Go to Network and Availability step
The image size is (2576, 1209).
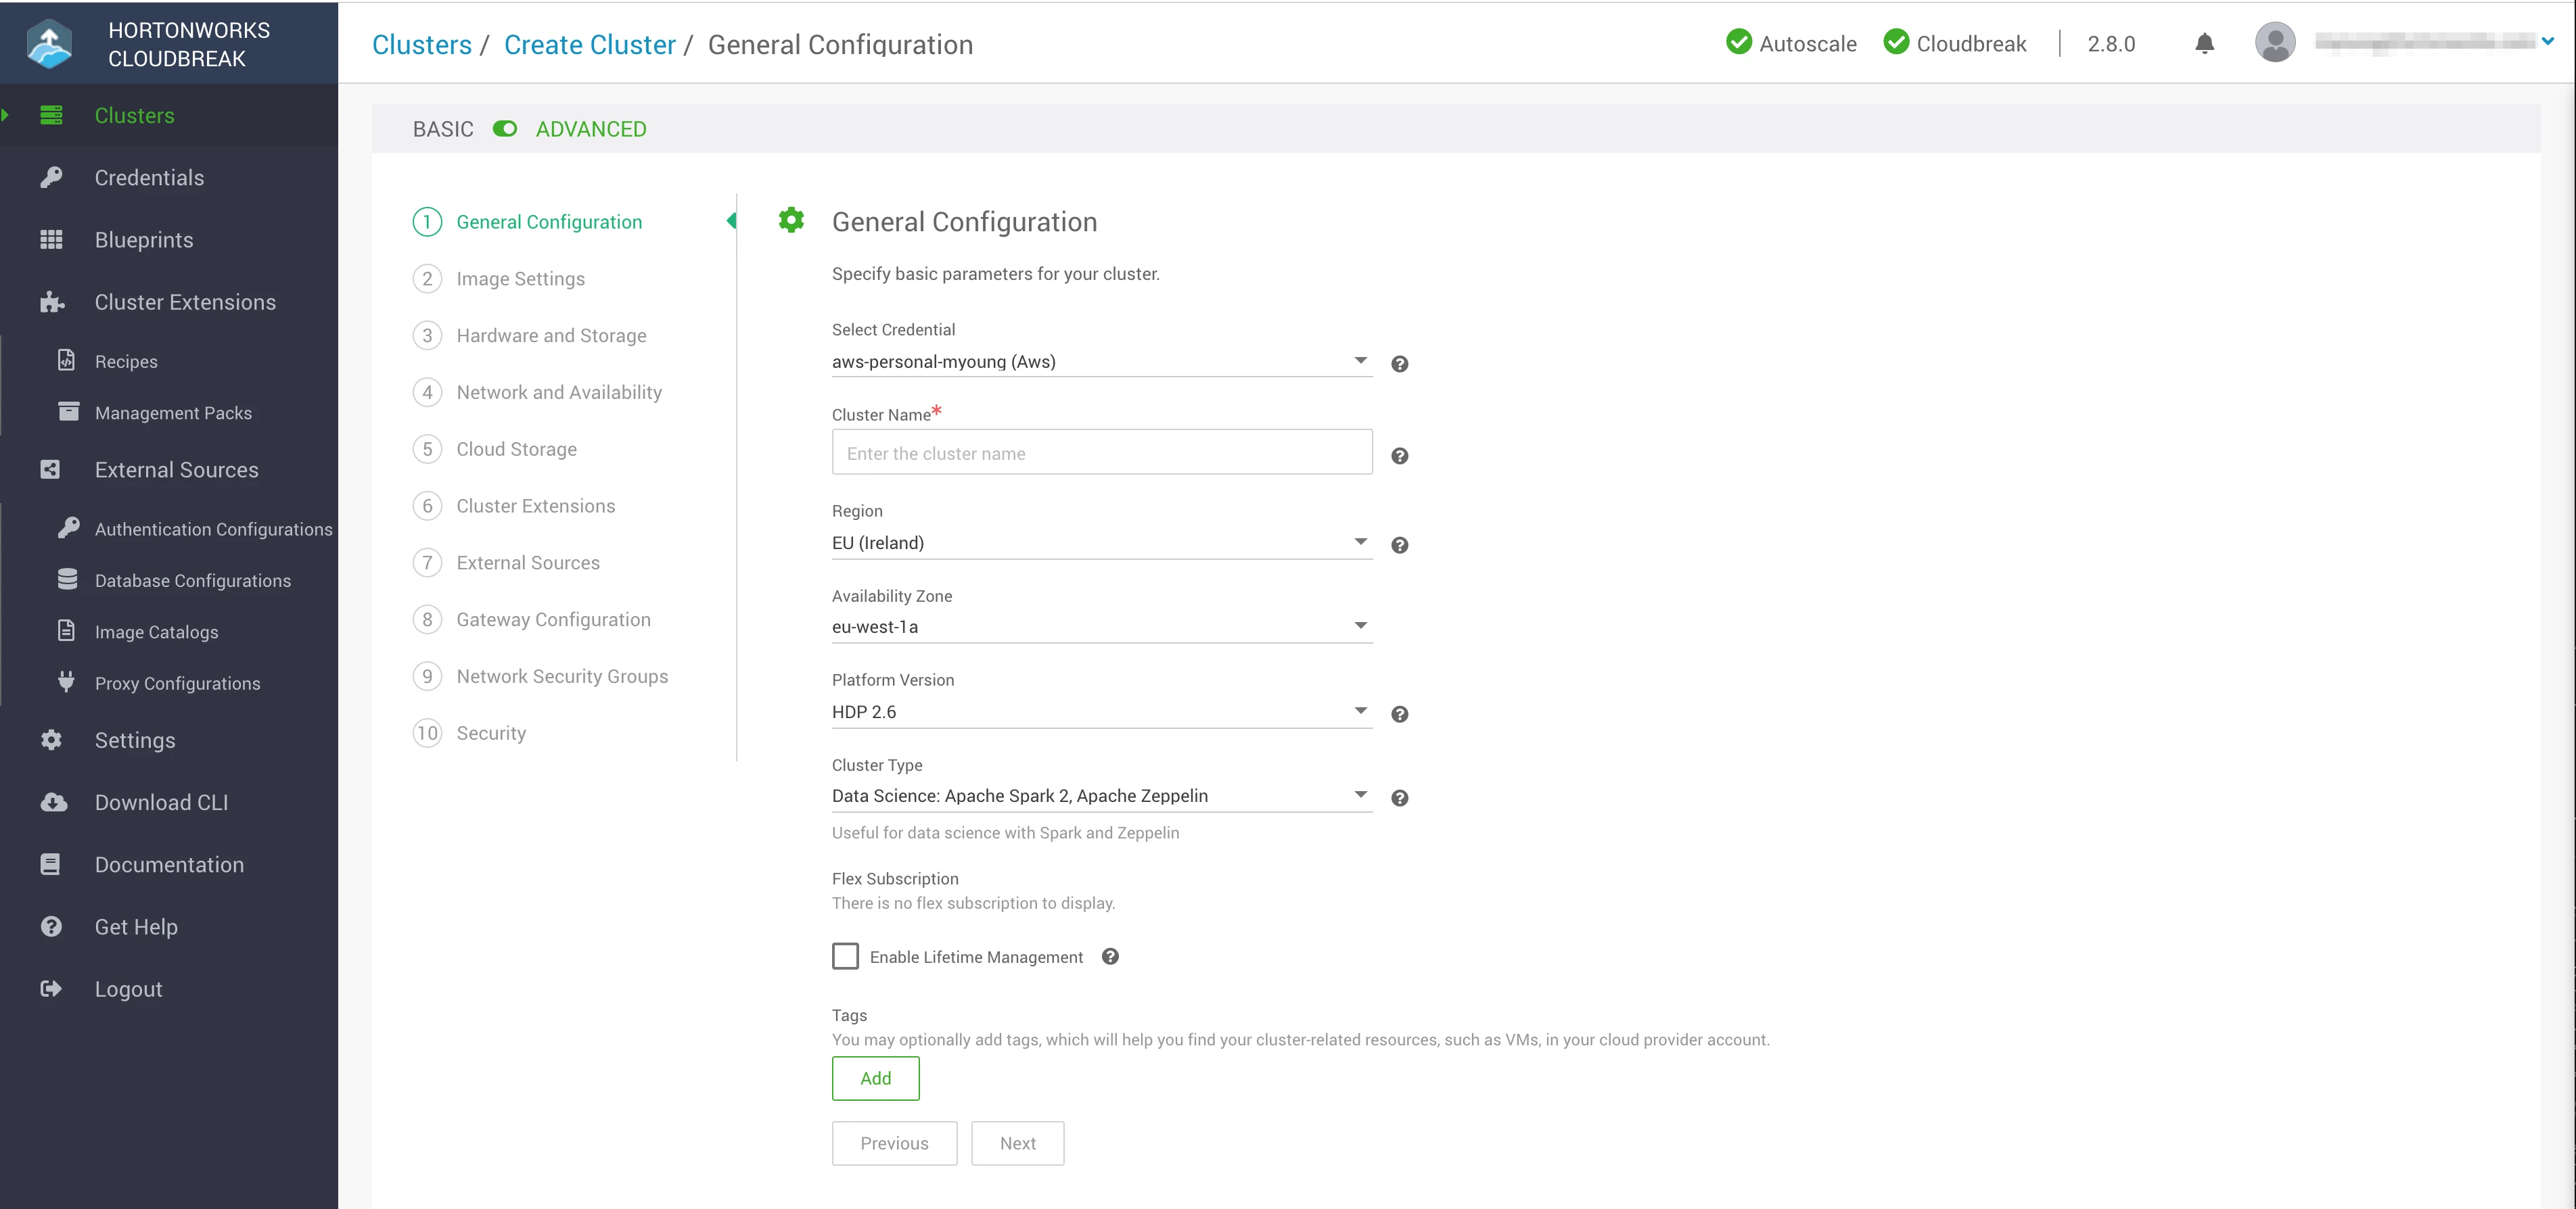537,393
